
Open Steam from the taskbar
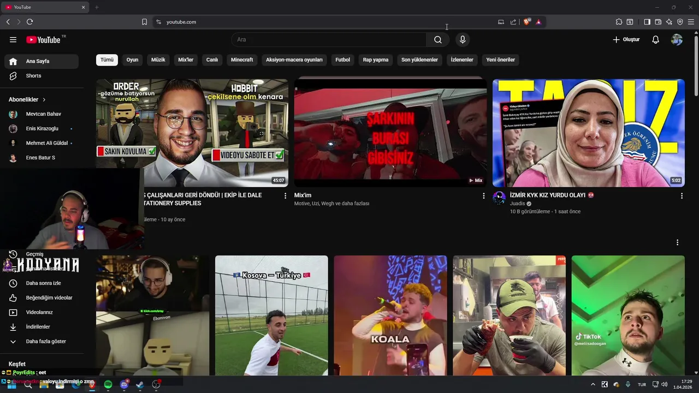(140, 385)
